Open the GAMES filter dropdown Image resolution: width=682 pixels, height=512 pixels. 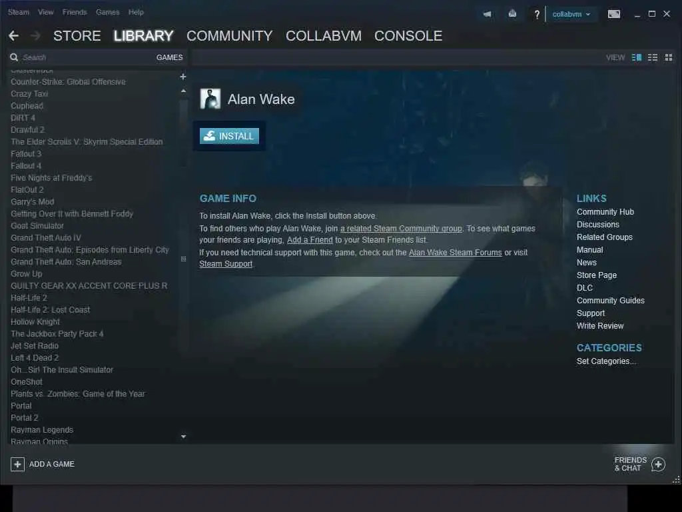[169, 57]
